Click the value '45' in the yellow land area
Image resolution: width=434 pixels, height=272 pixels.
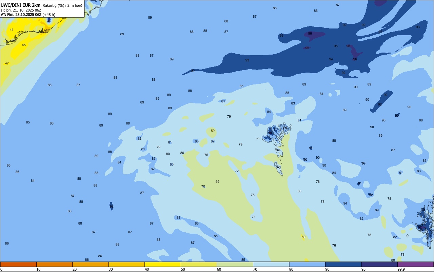point(24,45)
